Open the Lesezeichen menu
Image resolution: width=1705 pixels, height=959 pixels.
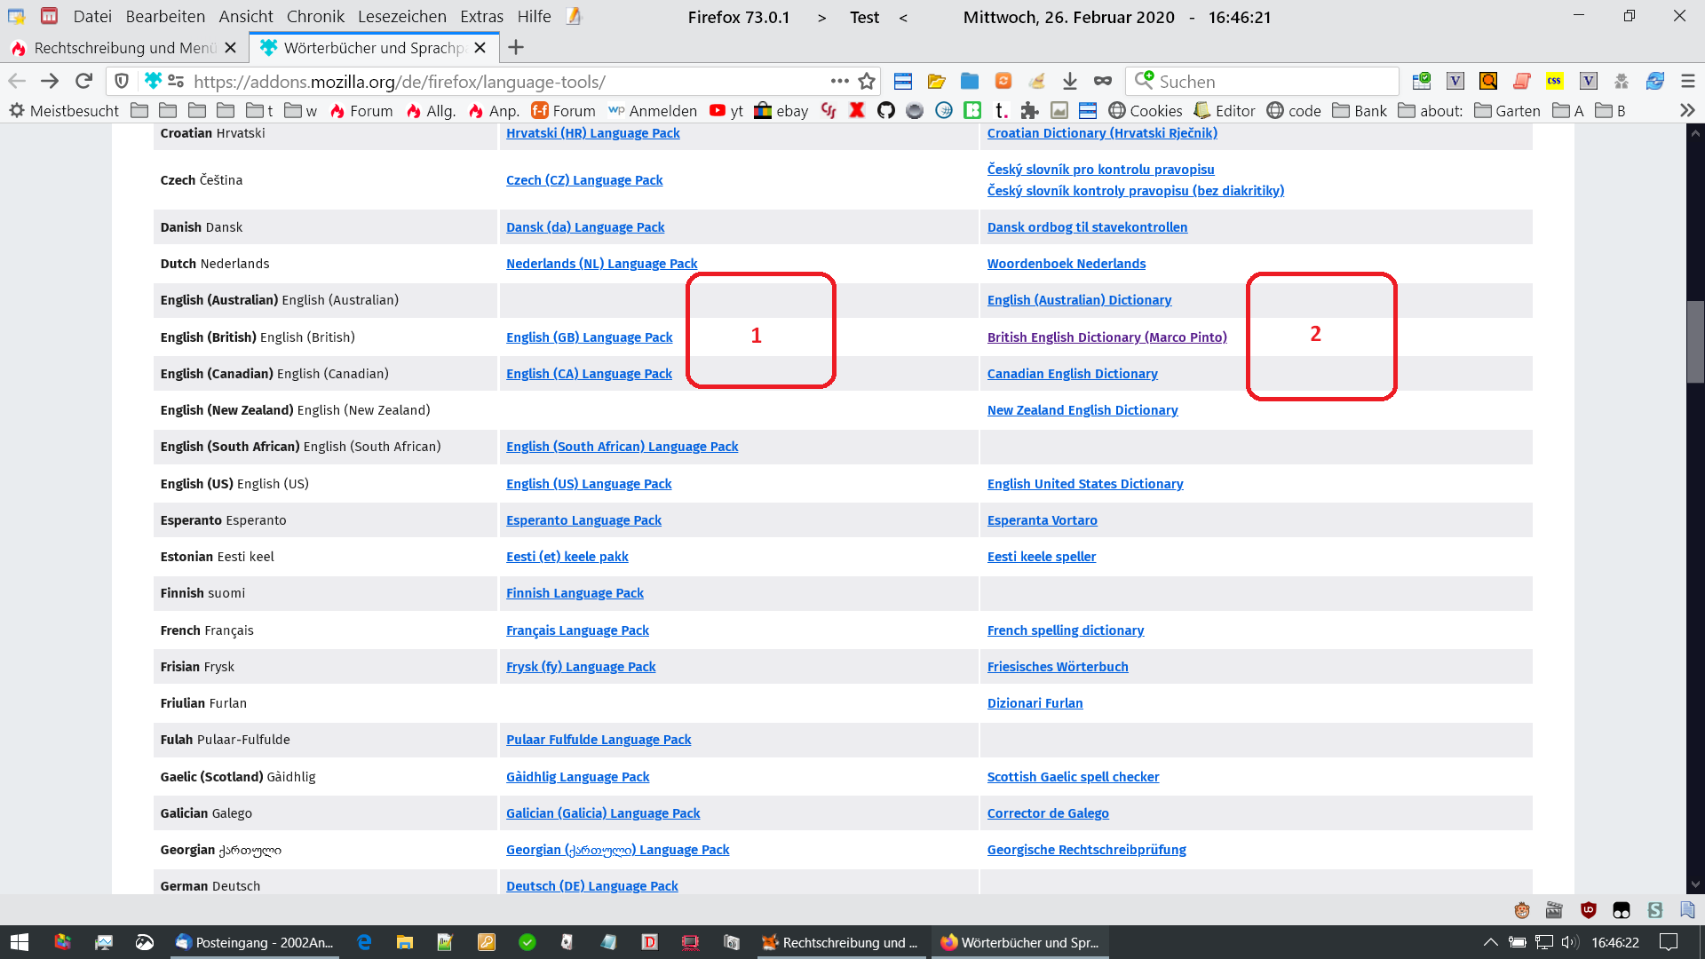(401, 17)
